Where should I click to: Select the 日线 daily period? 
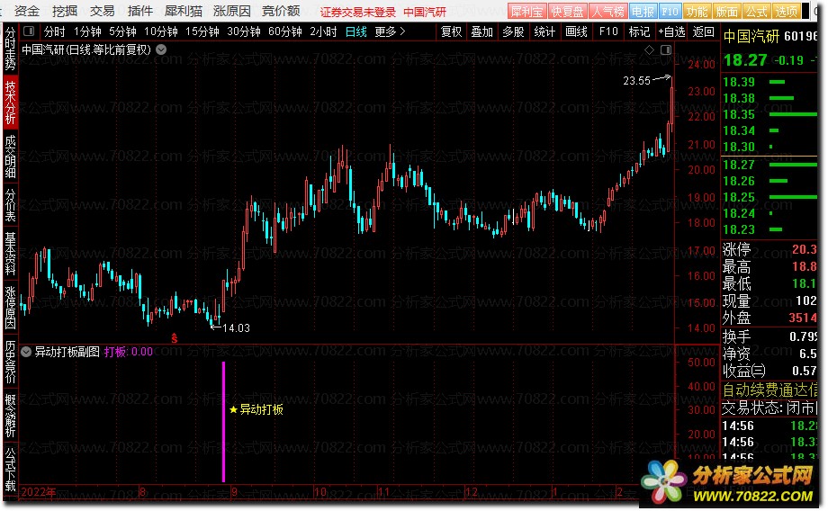(355, 31)
